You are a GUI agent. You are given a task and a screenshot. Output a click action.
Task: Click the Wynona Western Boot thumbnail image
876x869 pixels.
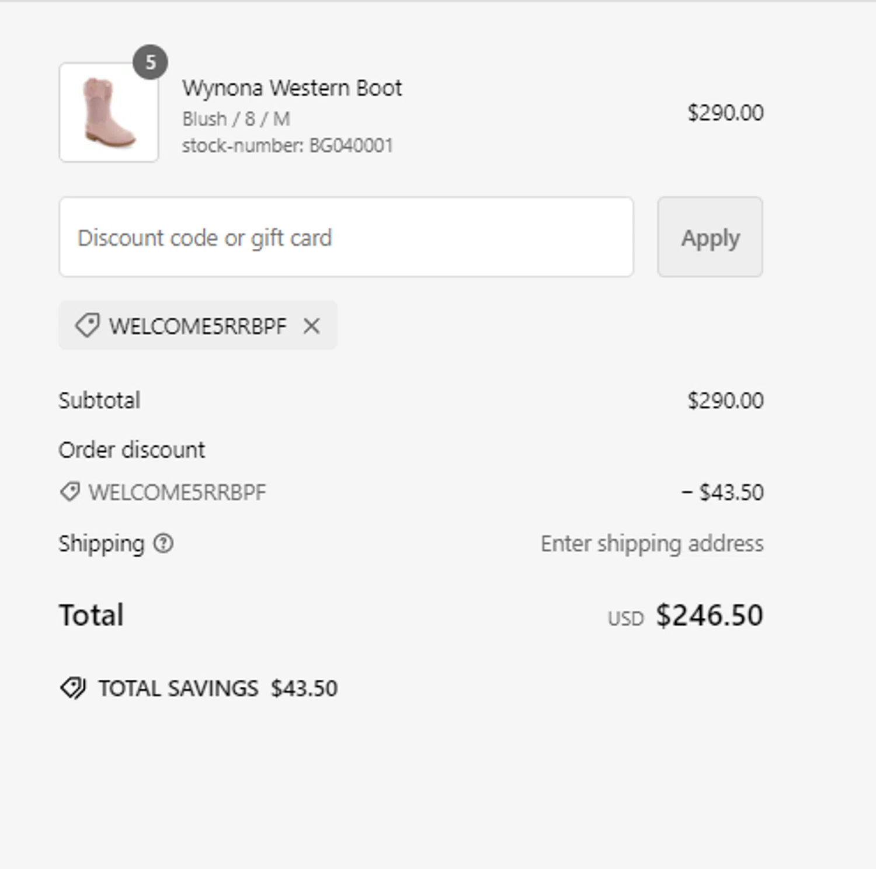(109, 112)
